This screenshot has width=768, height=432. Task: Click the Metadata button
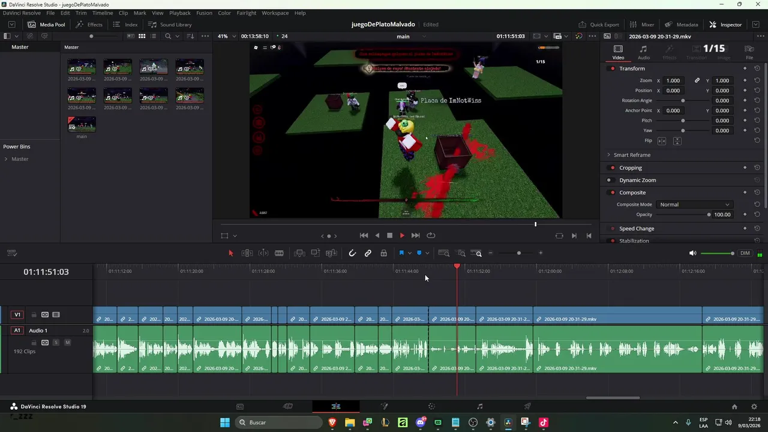[681, 25]
